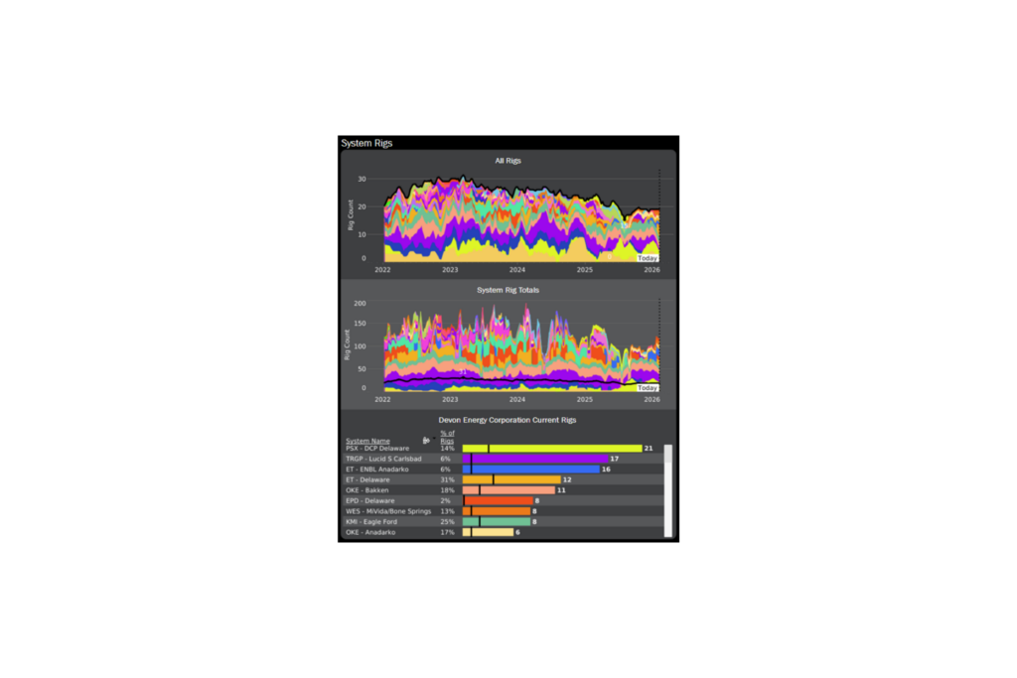The height and width of the screenshot is (678, 1017).
Task: Select the TRGP - Lucid S Carlsbad label
Action: tap(382, 459)
